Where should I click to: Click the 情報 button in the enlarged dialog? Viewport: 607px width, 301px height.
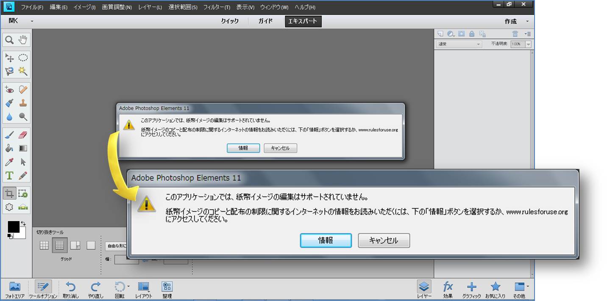[326, 240]
